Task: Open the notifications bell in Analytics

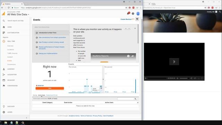Action: (128, 13)
